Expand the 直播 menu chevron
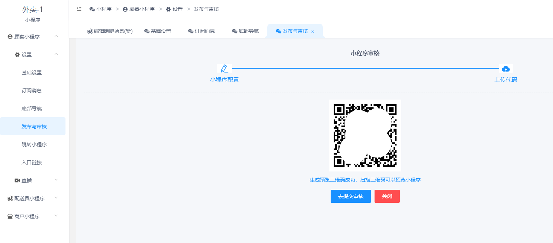 point(56,180)
